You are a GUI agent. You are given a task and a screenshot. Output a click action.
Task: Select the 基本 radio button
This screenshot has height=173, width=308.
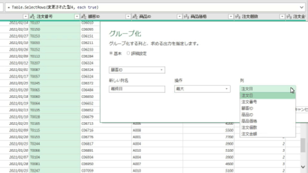pos(111,53)
